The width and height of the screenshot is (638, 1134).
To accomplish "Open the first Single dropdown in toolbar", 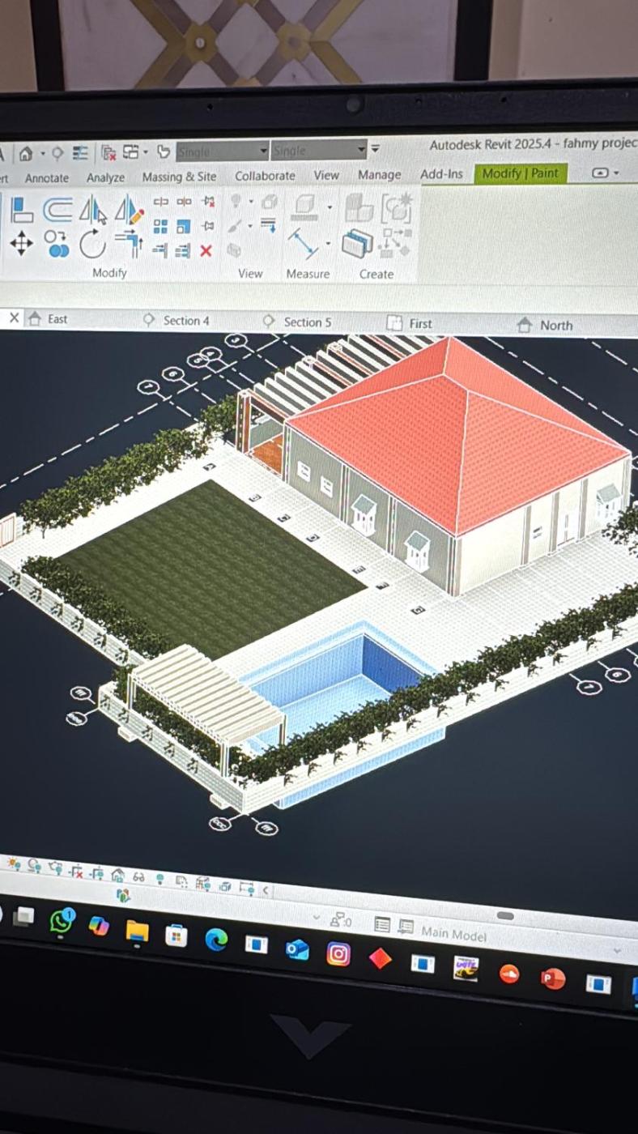I will [x=263, y=151].
